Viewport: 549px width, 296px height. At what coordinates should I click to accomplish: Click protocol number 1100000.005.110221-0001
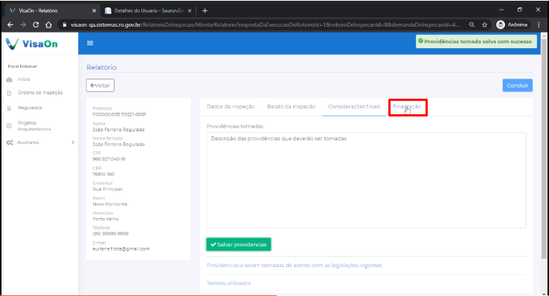click(119, 114)
